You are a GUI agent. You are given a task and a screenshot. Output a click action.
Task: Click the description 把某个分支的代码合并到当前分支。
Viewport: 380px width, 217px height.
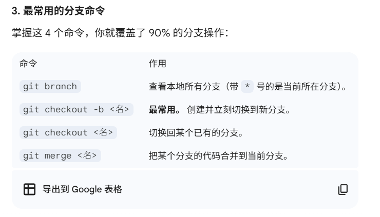pyautogui.click(x=219, y=156)
